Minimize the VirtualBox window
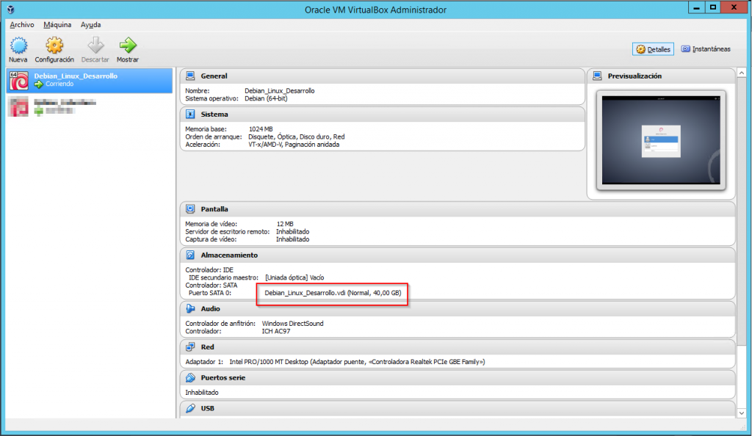Viewport: 752px width, 436px height. click(x=696, y=7)
